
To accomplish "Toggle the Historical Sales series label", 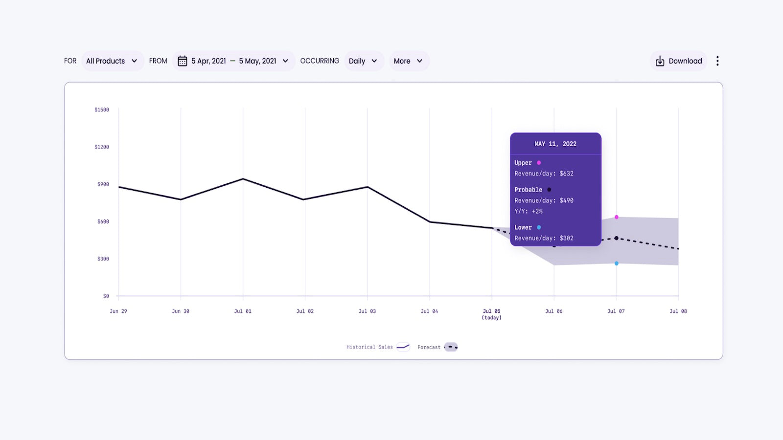I will (369, 347).
